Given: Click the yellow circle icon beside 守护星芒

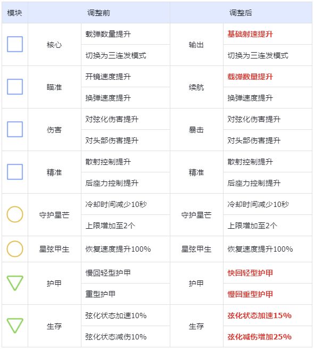Looking at the screenshot, I should 15,214.
